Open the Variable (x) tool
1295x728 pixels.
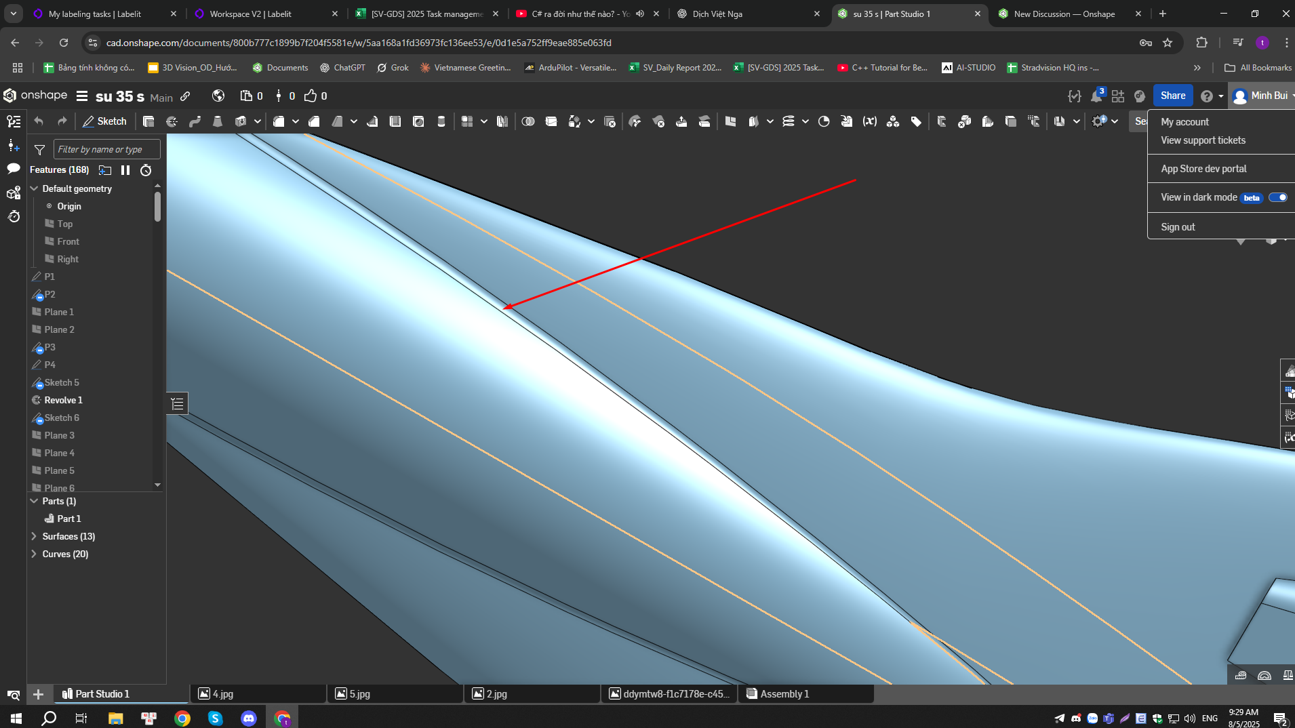pyautogui.click(x=870, y=121)
